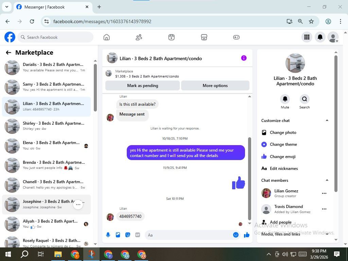Open options for Travis Diamond member
The width and height of the screenshot is (348, 261).
click(x=324, y=209)
